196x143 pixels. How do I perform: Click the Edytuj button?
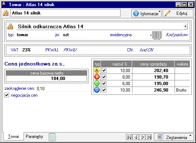point(178,13)
